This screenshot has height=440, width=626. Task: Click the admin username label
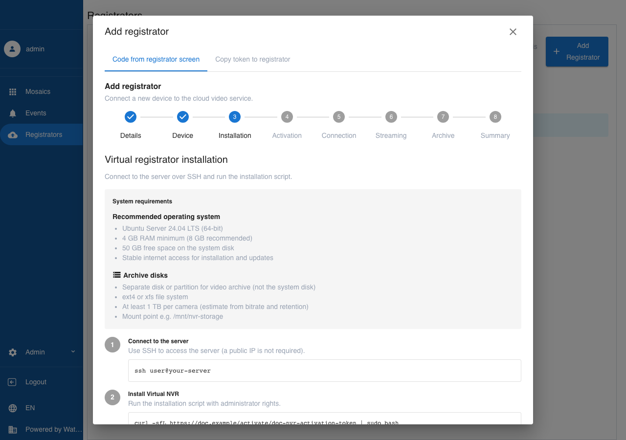(35, 49)
